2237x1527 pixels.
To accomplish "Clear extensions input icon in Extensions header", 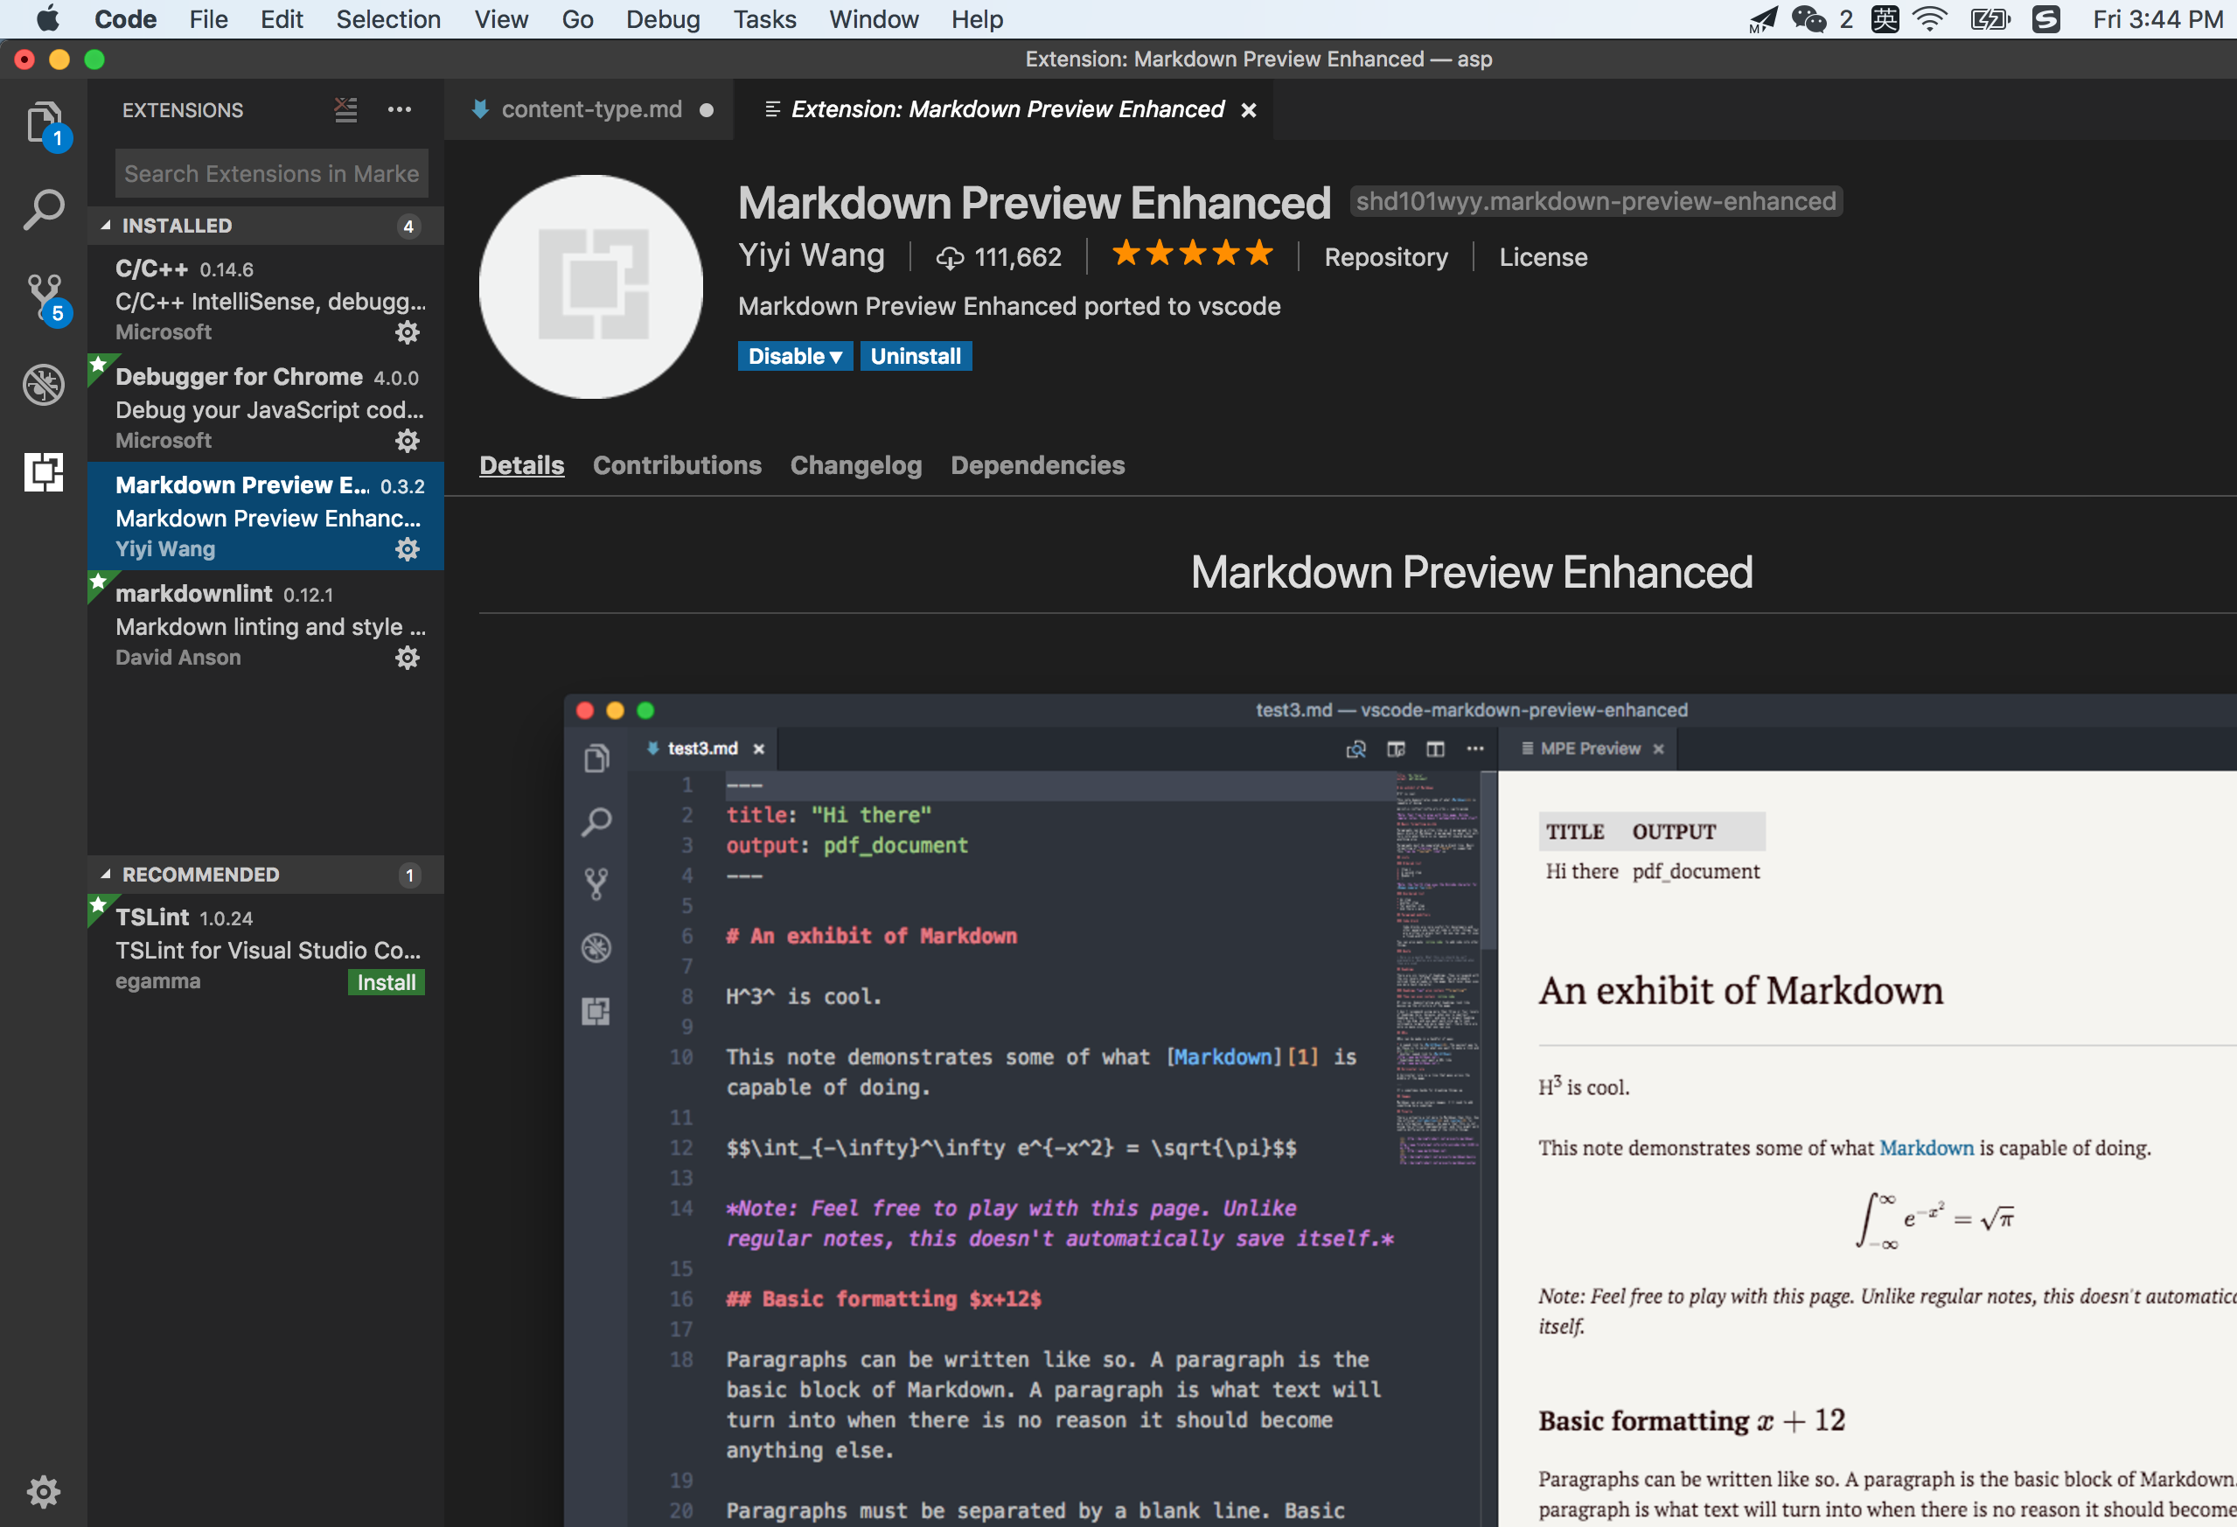I will pyautogui.click(x=345, y=110).
